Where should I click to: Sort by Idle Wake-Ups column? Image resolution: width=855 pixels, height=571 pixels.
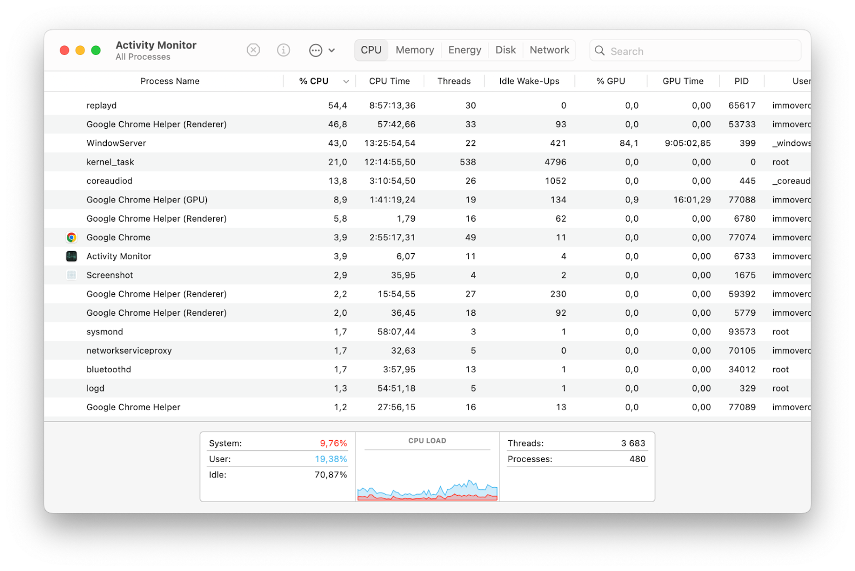(528, 81)
